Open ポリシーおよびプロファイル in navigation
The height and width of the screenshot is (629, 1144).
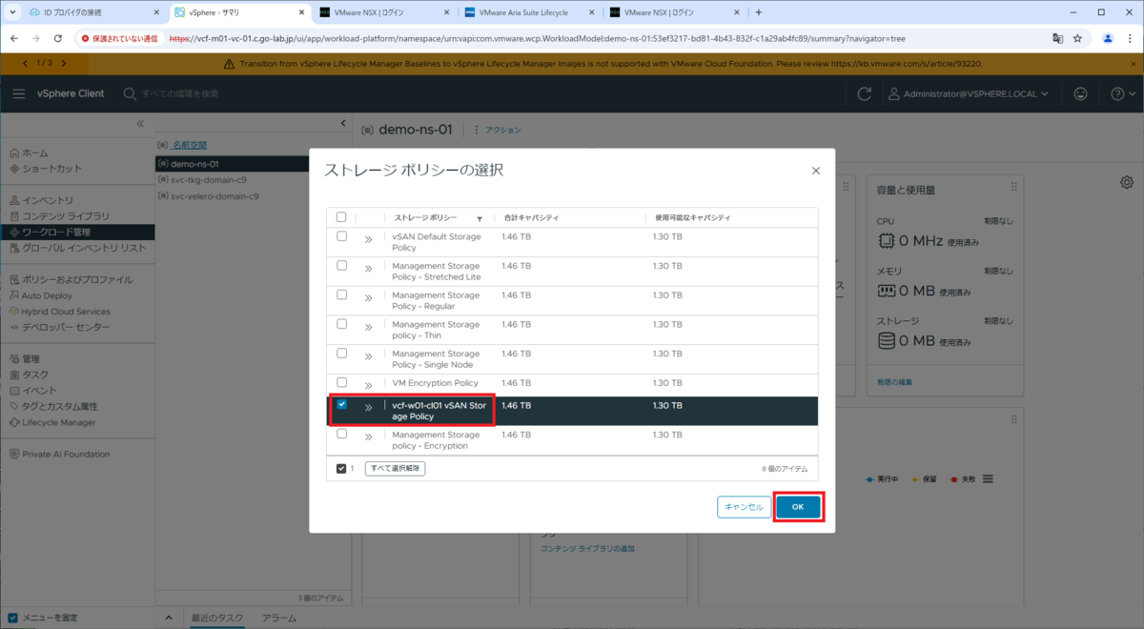pyautogui.click(x=77, y=280)
